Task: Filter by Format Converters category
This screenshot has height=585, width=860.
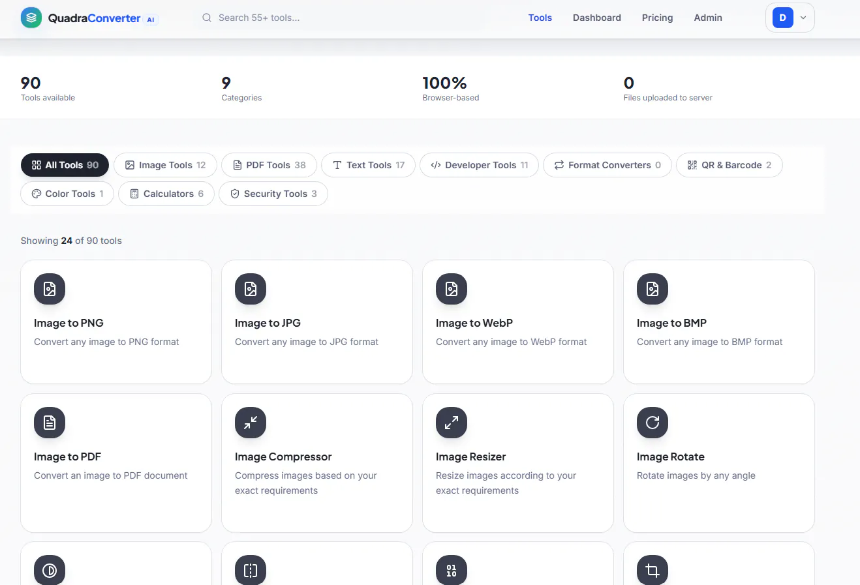Action: tap(607, 165)
